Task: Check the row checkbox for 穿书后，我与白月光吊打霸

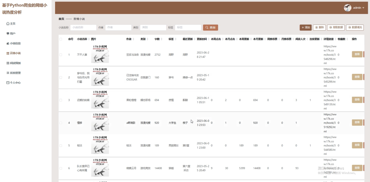Action: tap(61, 77)
